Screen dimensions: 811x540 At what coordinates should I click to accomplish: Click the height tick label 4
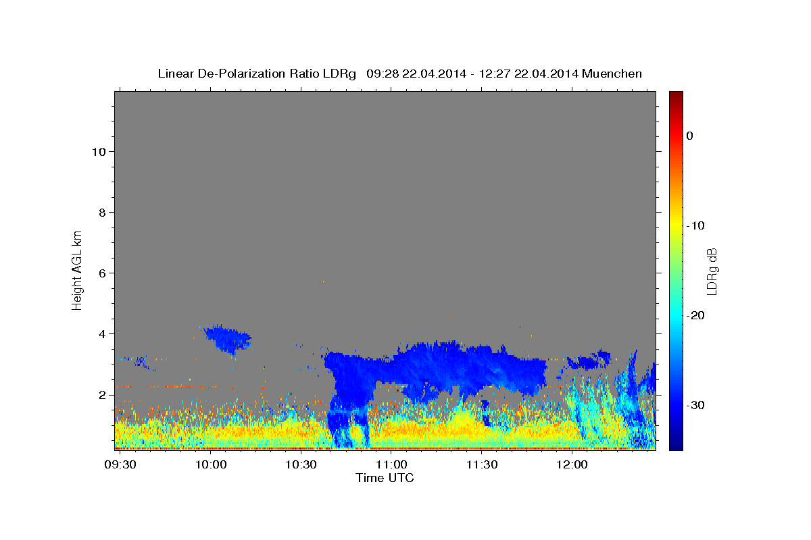pos(103,333)
